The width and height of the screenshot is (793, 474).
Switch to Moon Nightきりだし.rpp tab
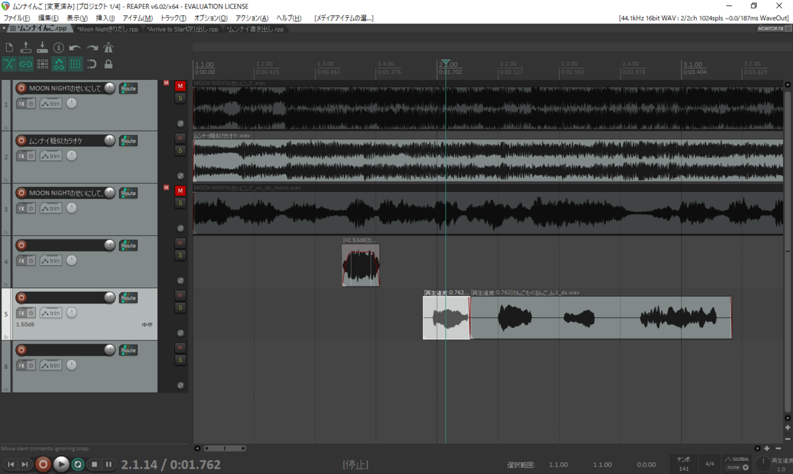point(108,29)
